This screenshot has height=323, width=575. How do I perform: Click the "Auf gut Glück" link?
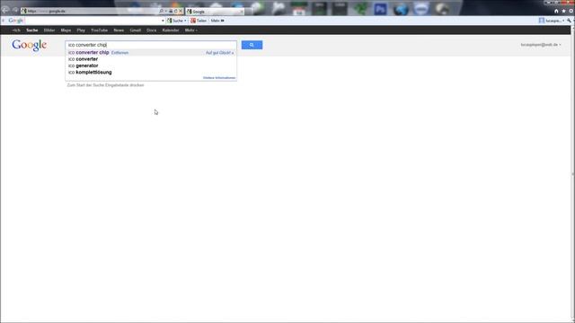coord(219,53)
